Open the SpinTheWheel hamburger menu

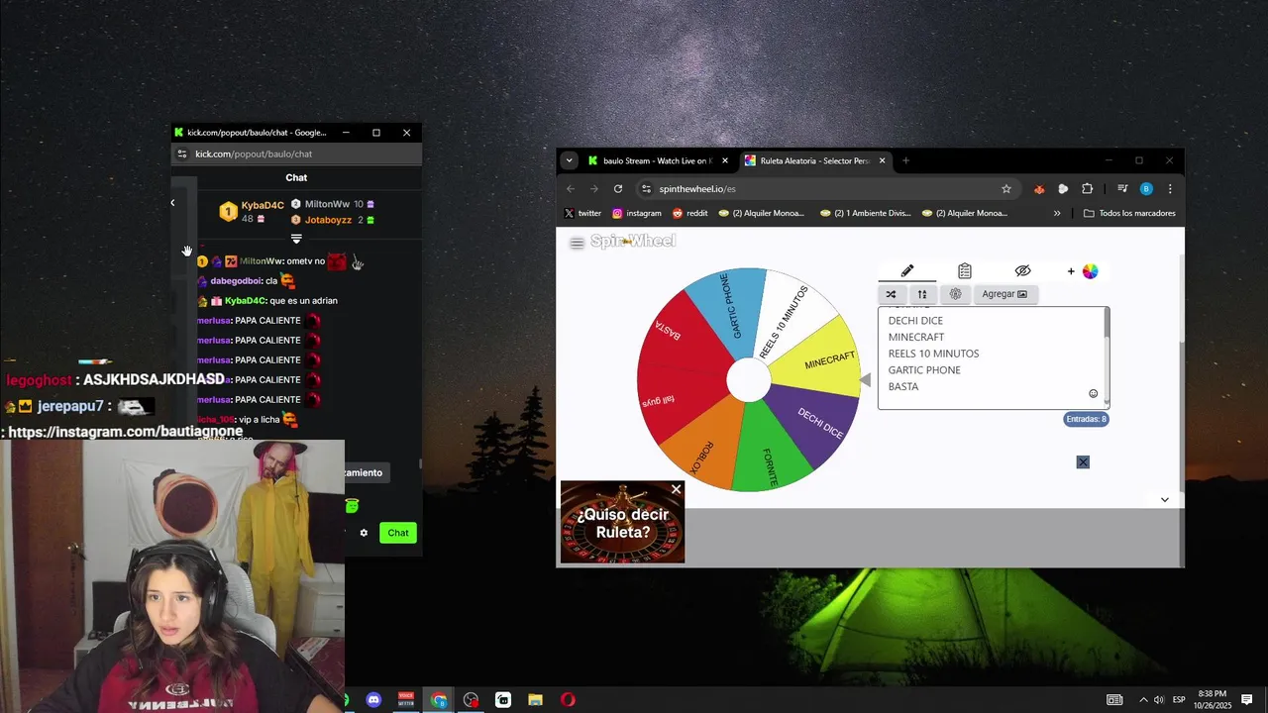click(x=577, y=243)
